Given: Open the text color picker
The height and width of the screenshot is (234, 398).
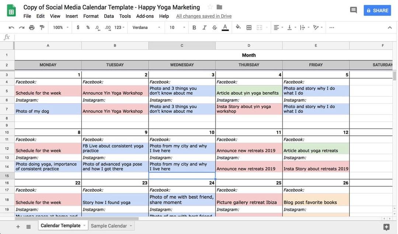Looking at the screenshot, I should click(x=225, y=28).
